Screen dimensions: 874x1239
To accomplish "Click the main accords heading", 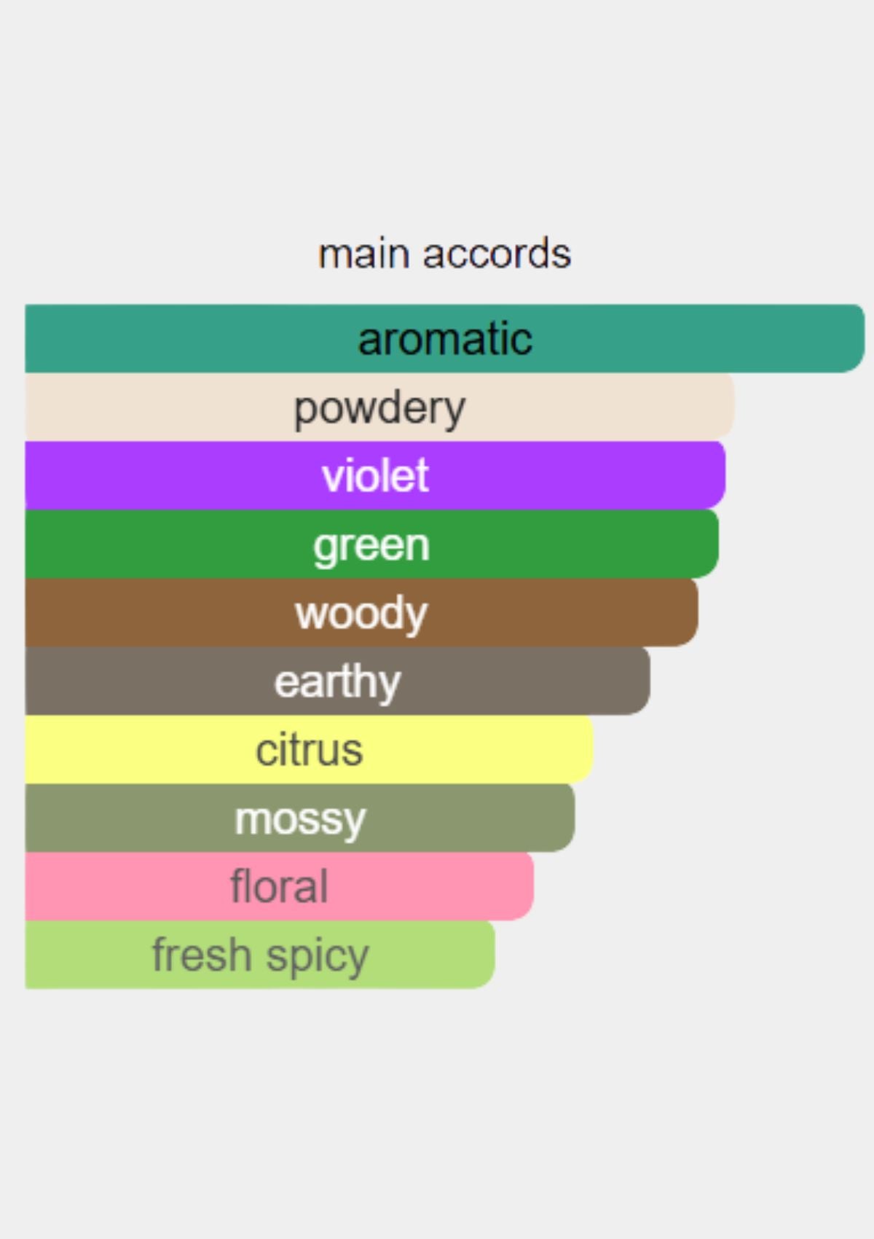I will point(444,254).
